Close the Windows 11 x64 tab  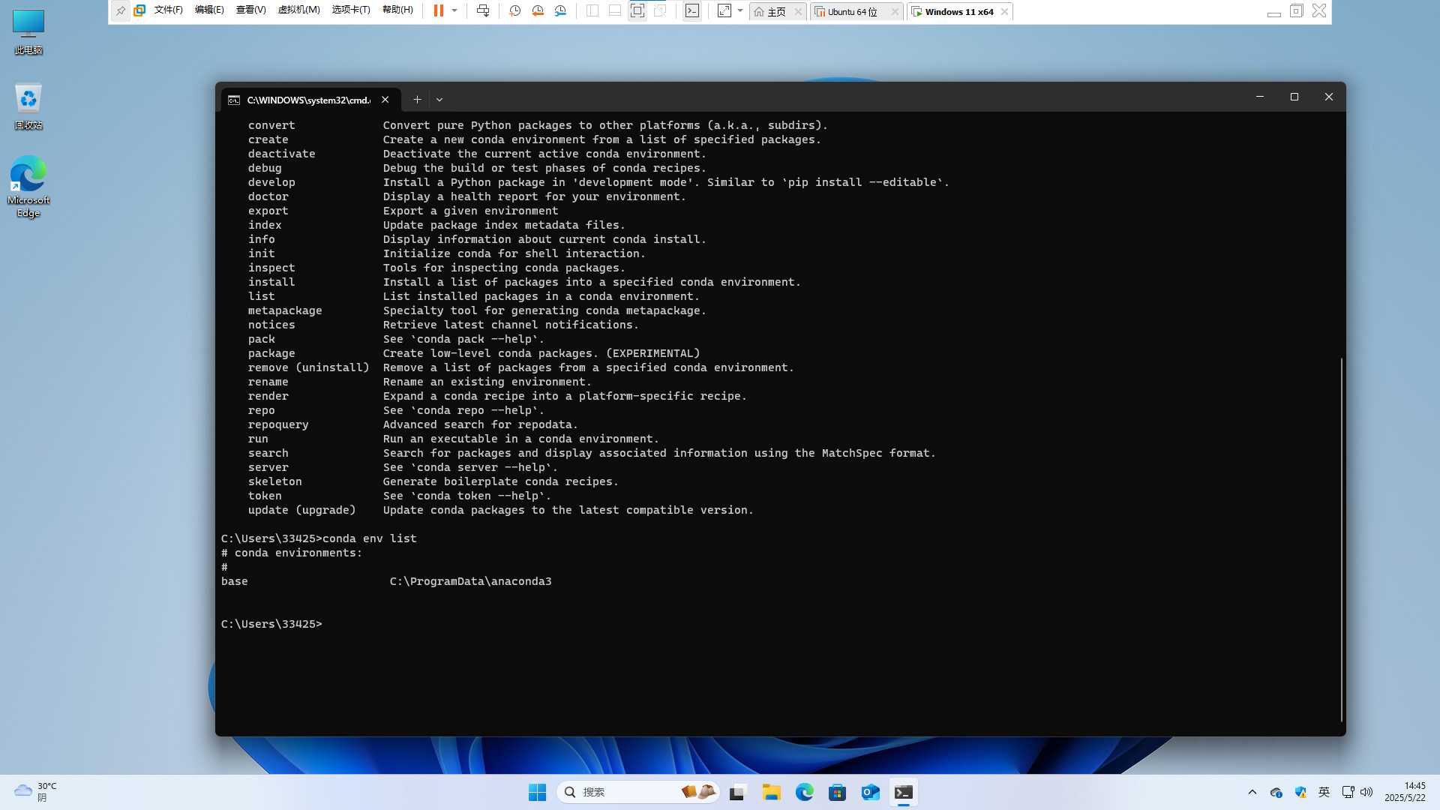coord(1004,12)
